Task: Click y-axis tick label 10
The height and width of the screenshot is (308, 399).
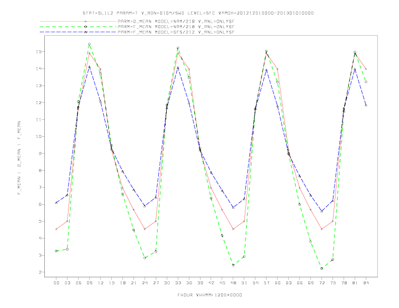Action: [39, 136]
